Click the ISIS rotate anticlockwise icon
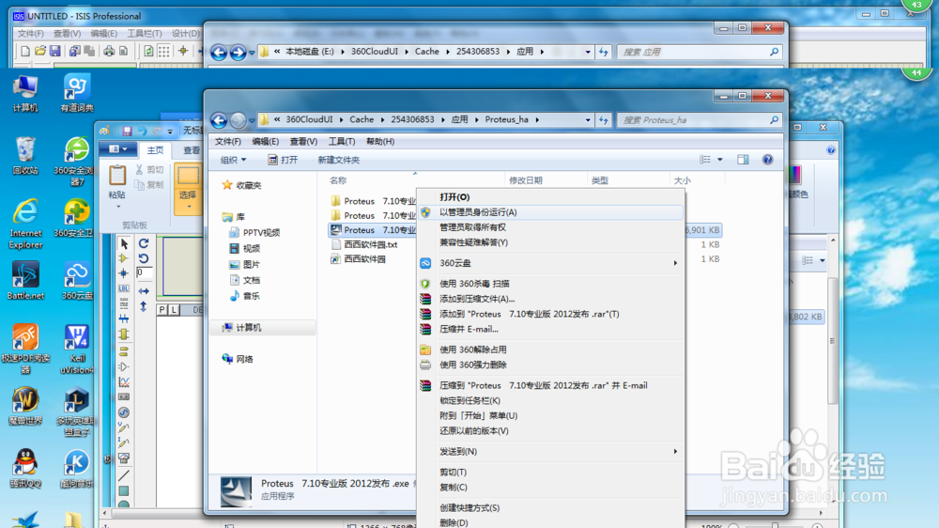Screen dimensions: 939x528 (144, 258)
